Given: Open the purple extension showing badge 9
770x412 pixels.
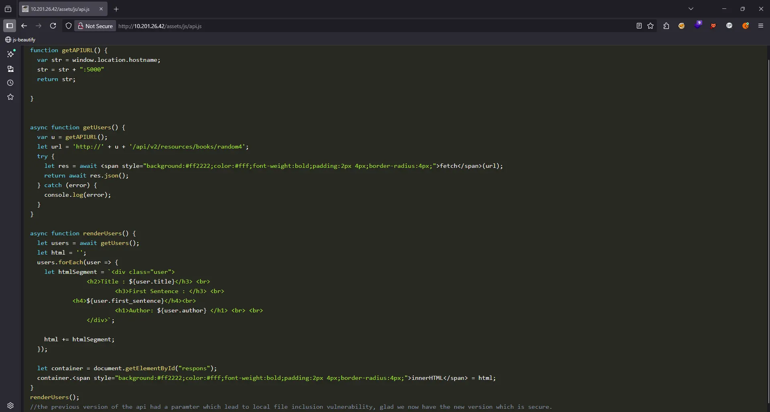Looking at the screenshot, I should pos(698,26).
